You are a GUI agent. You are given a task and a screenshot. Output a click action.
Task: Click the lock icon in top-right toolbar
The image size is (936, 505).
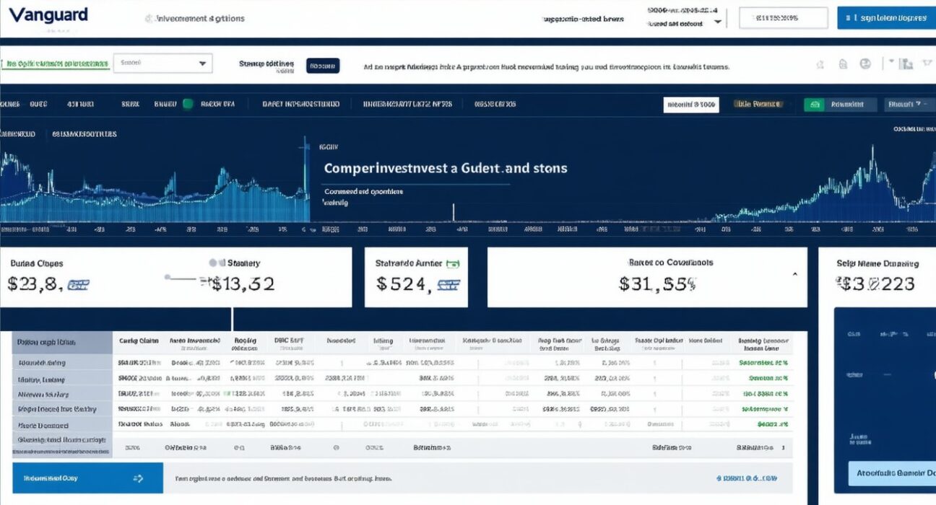point(842,65)
